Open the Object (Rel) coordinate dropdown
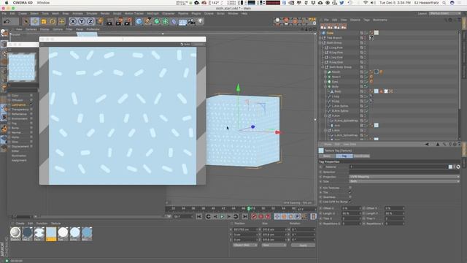 (x=245, y=245)
